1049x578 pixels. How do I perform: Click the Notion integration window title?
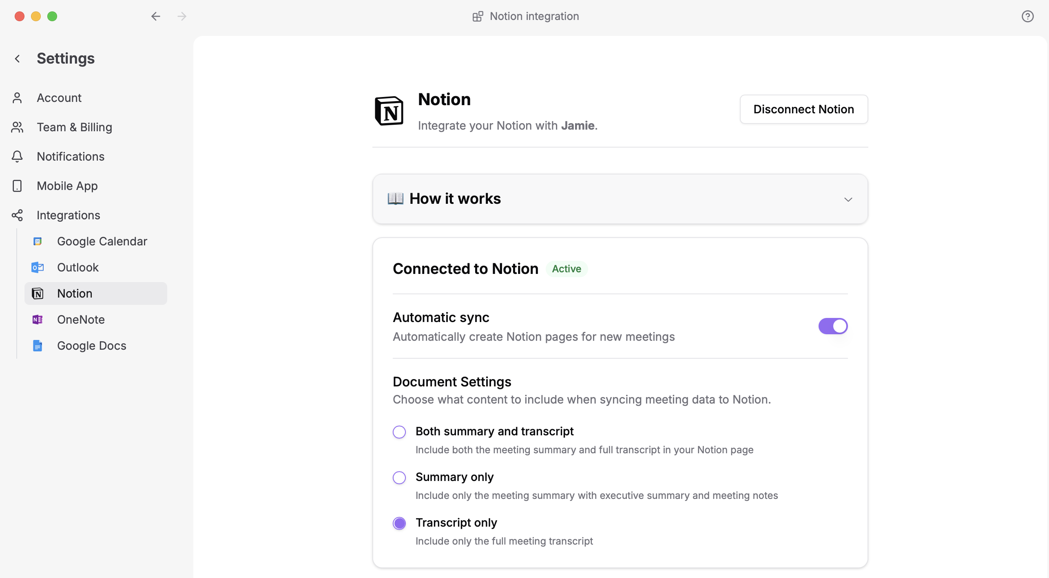point(534,16)
